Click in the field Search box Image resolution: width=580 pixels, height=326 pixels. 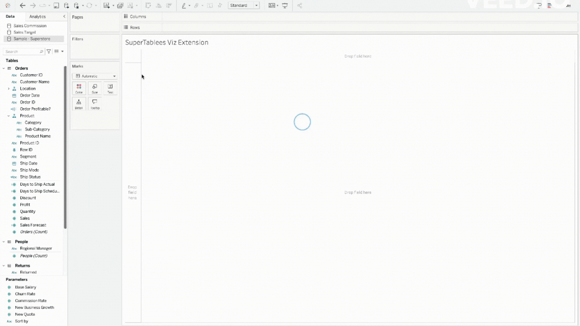22,52
